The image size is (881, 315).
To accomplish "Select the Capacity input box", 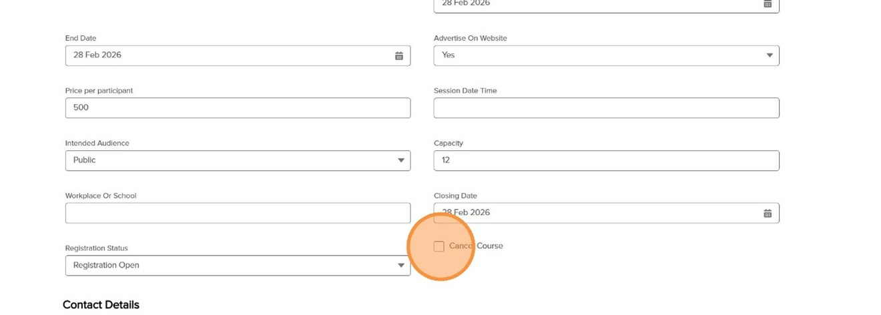I will (x=605, y=161).
